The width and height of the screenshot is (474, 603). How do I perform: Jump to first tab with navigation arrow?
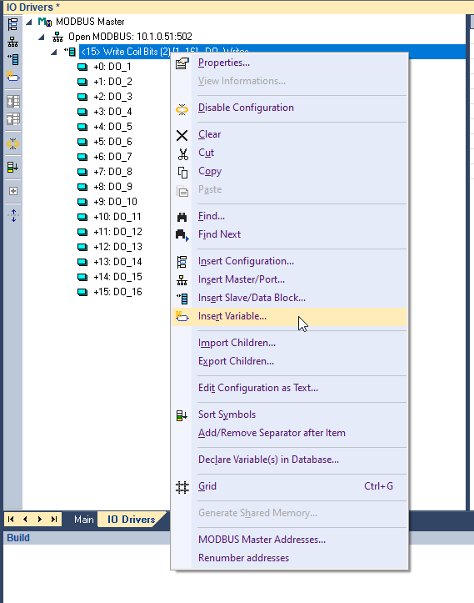pyautogui.click(x=11, y=520)
